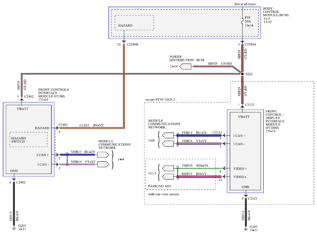This screenshot has width=317, height=234.
Task: Click the ground symbol below FCIM GD115 wire
Action: pos(14,228)
